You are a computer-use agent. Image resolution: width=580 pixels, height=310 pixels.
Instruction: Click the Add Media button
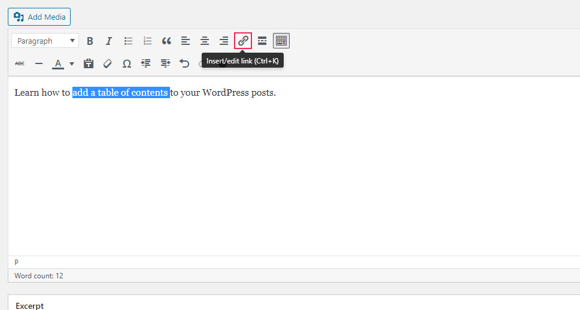pos(40,17)
